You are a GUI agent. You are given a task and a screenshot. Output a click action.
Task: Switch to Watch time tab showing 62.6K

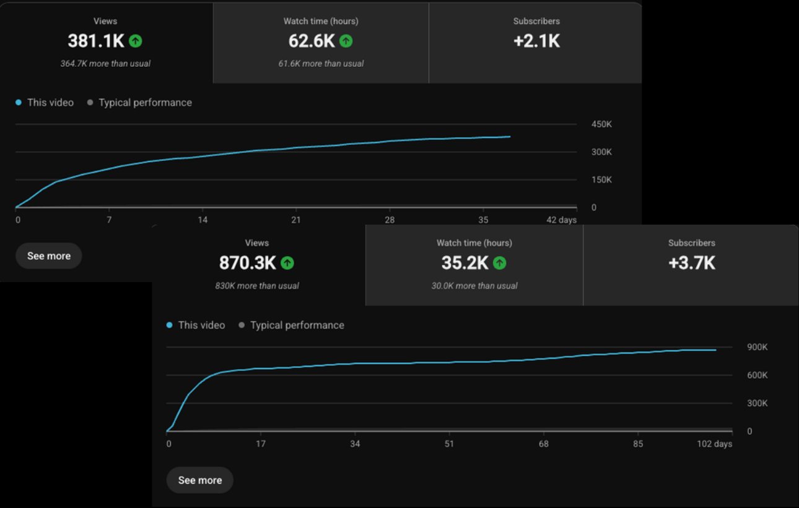coord(321,43)
